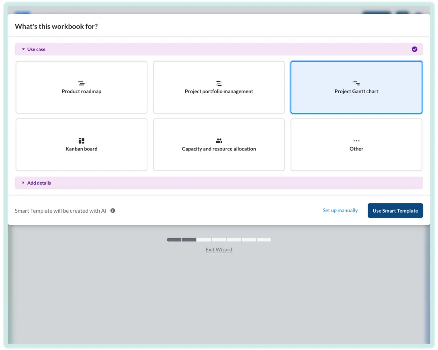Choose the Product roadmap label
The height and width of the screenshot is (350, 438).
[x=81, y=91]
